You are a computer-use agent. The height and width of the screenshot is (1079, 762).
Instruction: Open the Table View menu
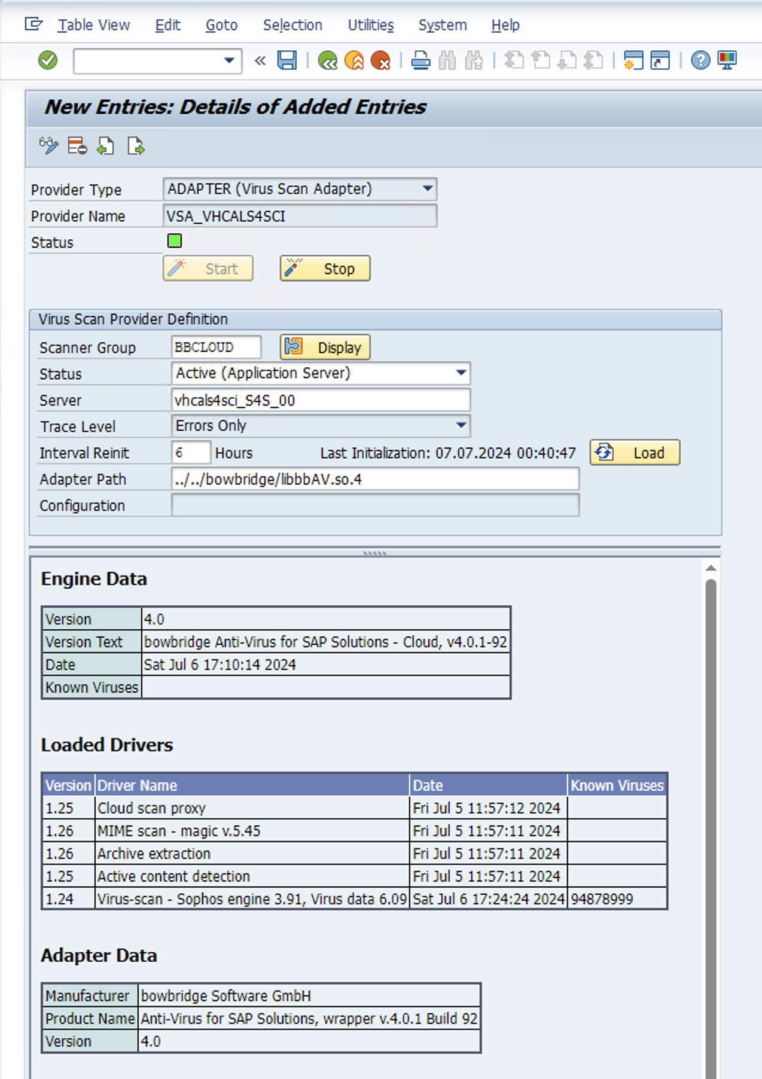click(94, 25)
